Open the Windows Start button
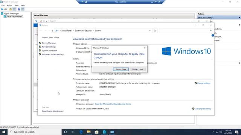241x135 pixels. pyautogui.click(x=4, y=132)
